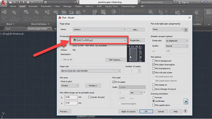The image size is (212, 119).
Task: Uncheck Fit to paper option
Action: 114,82
